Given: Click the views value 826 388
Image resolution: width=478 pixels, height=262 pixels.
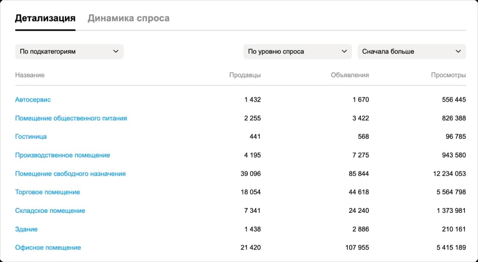Looking at the screenshot, I should tap(454, 118).
